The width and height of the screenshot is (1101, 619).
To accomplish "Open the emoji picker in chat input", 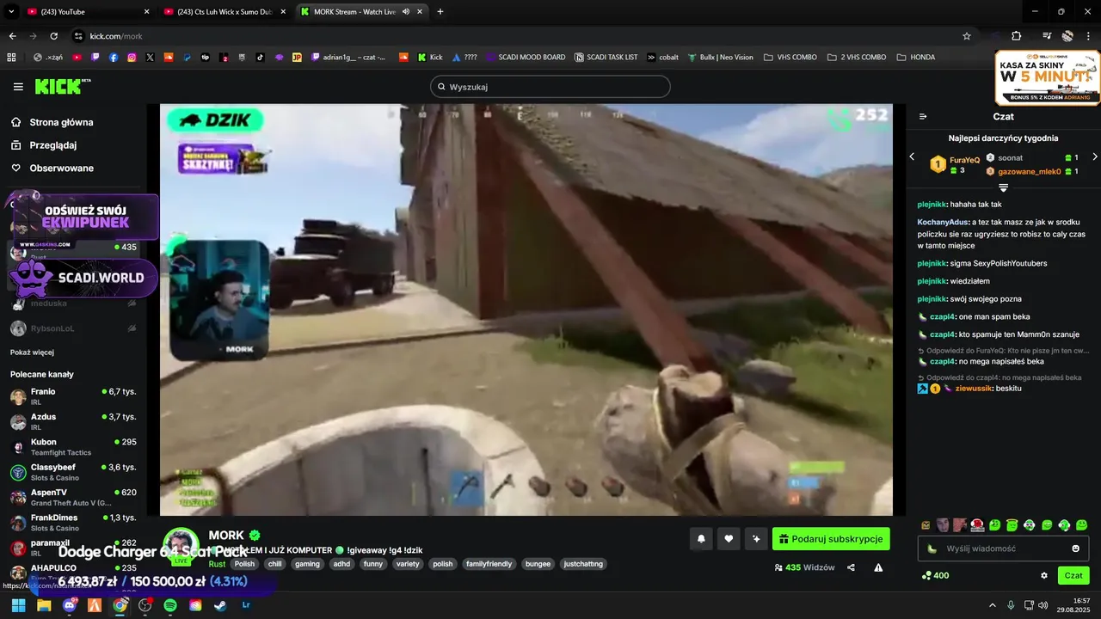I will (1075, 549).
